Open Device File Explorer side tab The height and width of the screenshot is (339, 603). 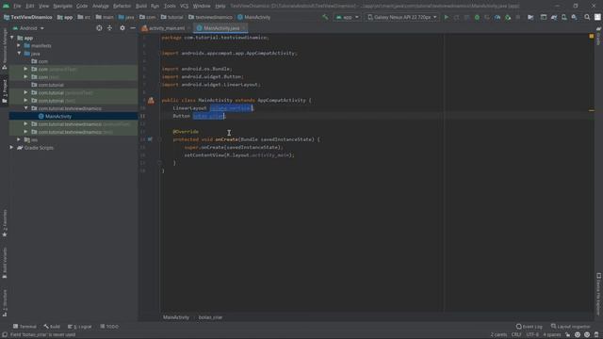pos(598,294)
